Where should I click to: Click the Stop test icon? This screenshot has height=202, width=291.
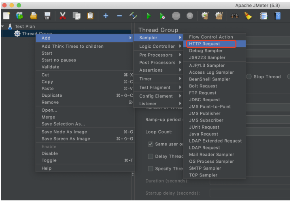(x=176, y=16)
